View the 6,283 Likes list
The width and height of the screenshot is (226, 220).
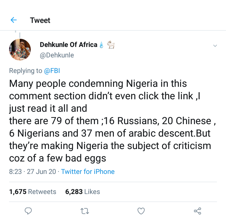82,192
